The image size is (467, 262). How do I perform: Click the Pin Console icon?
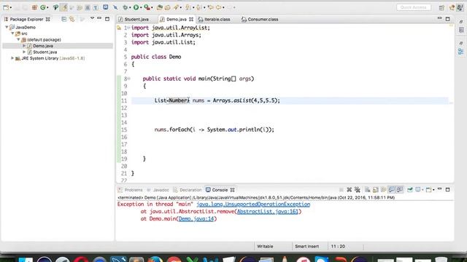click(x=410, y=189)
